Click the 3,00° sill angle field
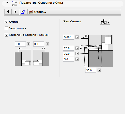This screenshot has width=125, height=114. 69,37
